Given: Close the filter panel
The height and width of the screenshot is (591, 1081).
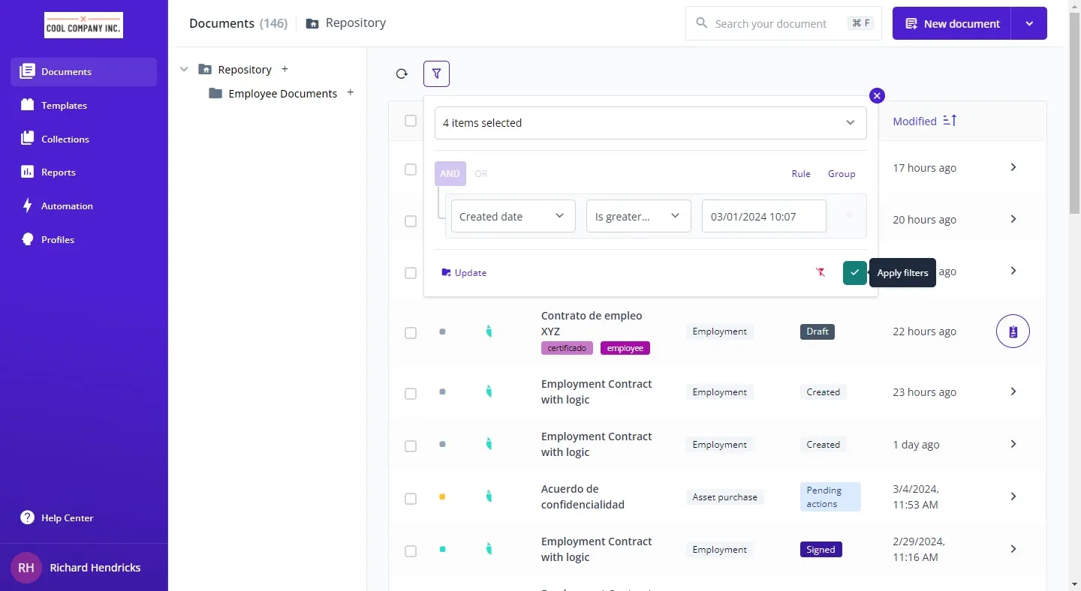Looking at the screenshot, I should pos(877,95).
